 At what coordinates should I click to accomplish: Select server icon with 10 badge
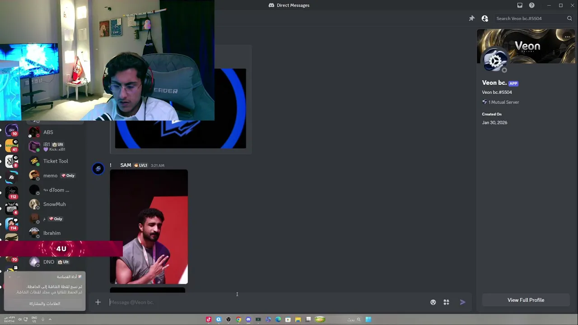pos(12,131)
